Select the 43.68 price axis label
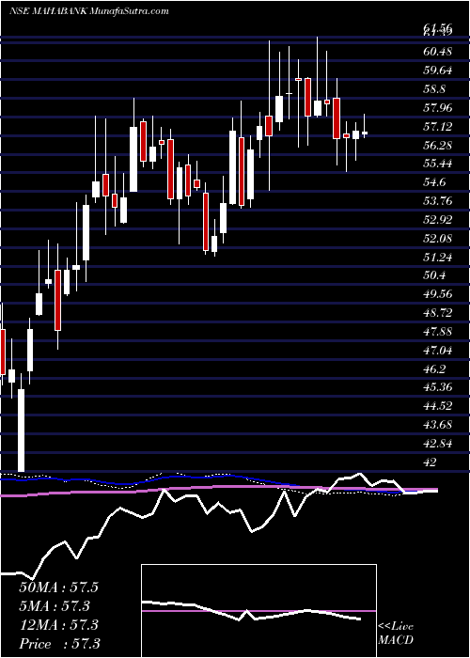 [x=438, y=425]
